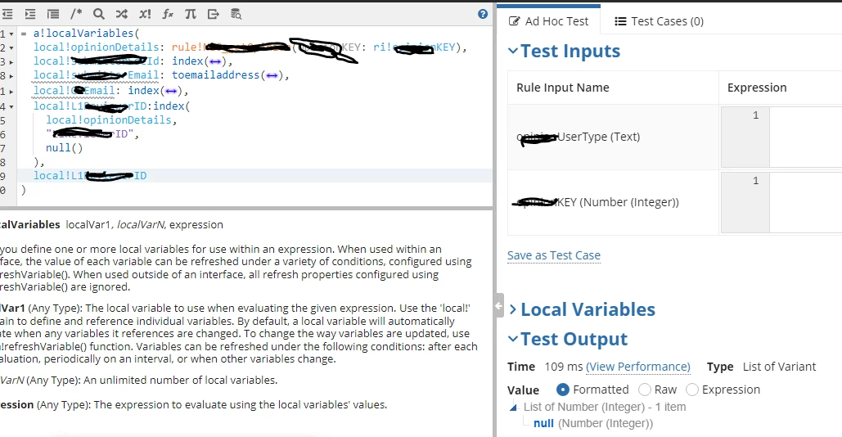Expand fold arrow beside toemailaddress line
This screenshot has width=842, height=437.
[11, 76]
